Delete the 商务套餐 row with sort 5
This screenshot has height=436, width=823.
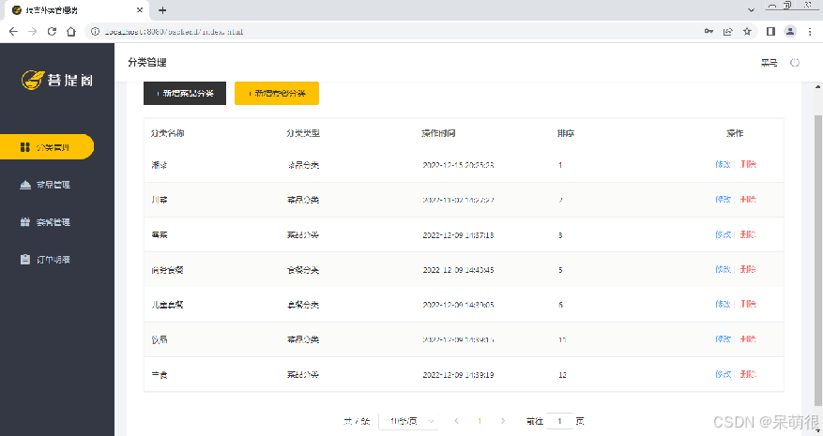[748, 269]
